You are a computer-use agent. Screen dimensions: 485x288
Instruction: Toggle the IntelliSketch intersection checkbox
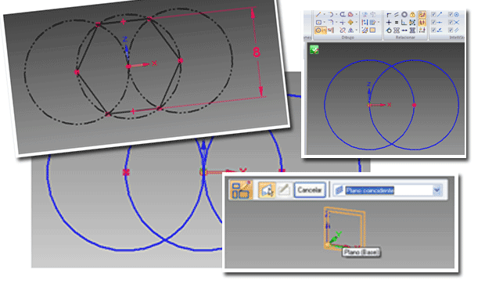[451, 22]
